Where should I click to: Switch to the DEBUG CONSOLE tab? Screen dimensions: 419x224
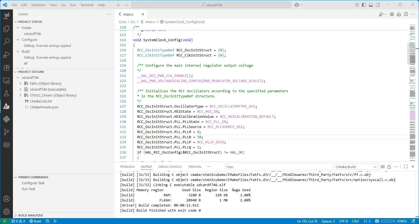pyautogui.click(x=170, y=167)
